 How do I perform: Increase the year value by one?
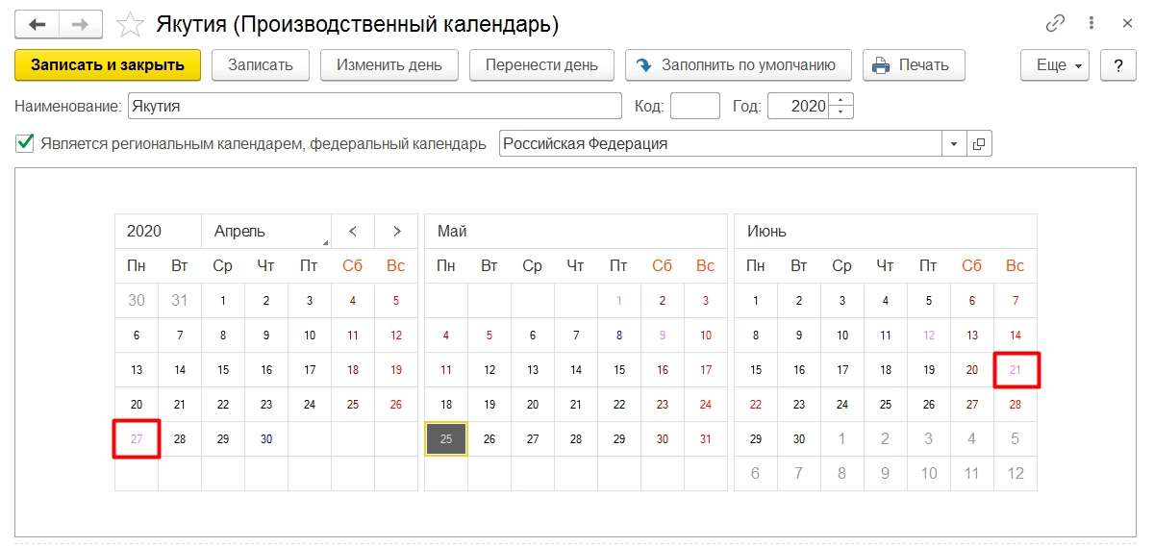coord(842,100)
